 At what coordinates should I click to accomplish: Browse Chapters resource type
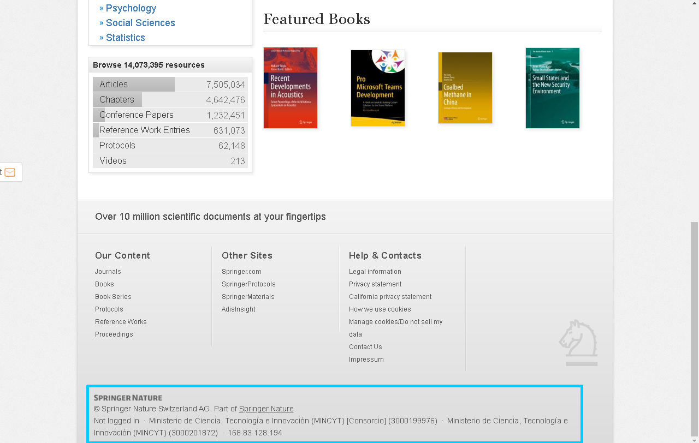click(117, 100)
